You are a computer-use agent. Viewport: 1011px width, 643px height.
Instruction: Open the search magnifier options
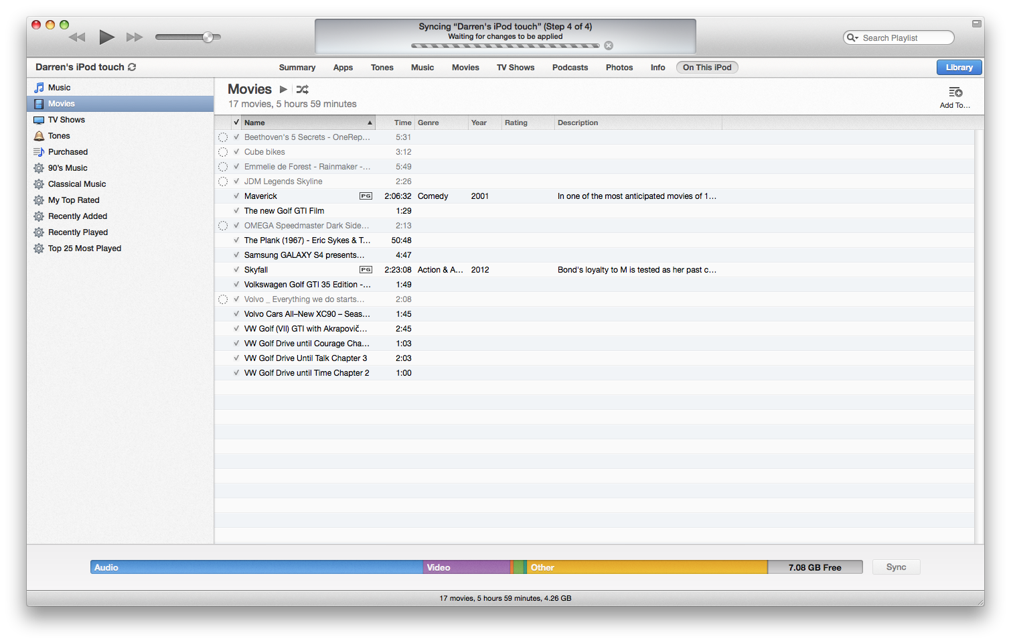(852, 38)
